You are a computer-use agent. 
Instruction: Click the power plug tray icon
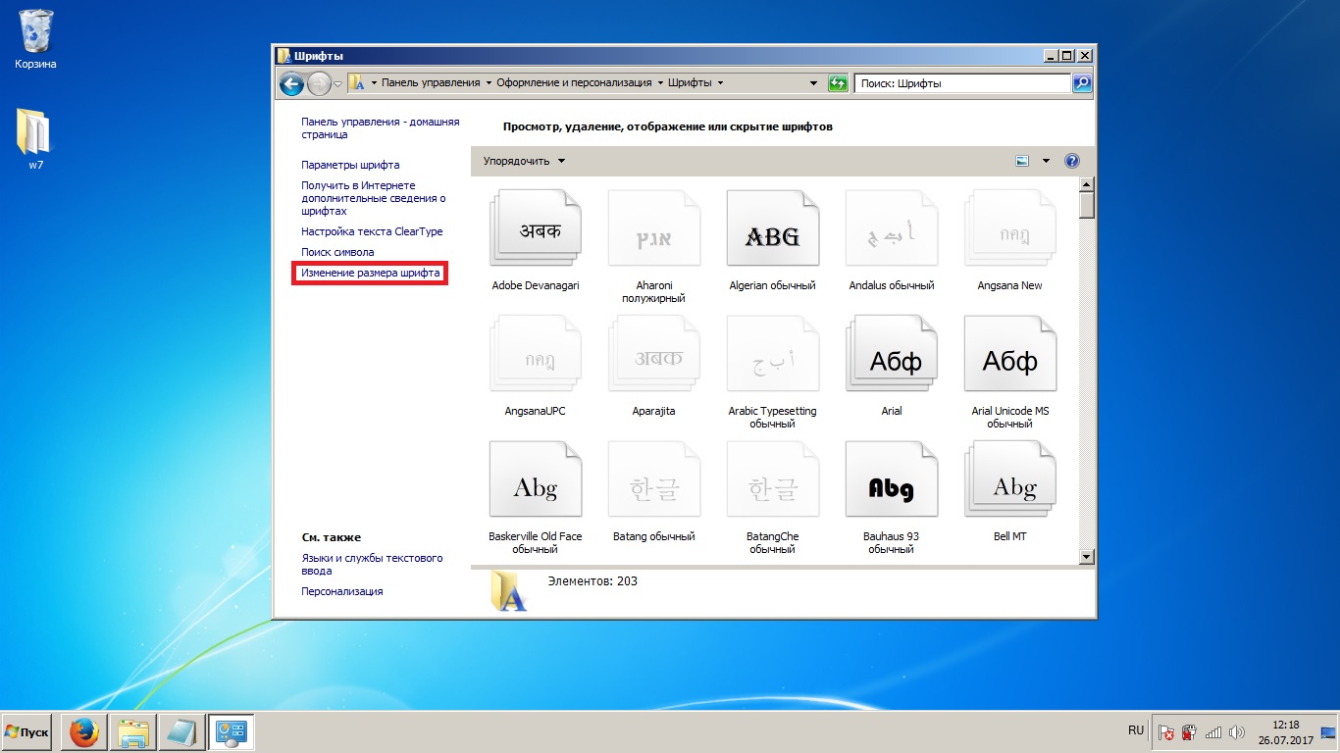pos(1189,731)
